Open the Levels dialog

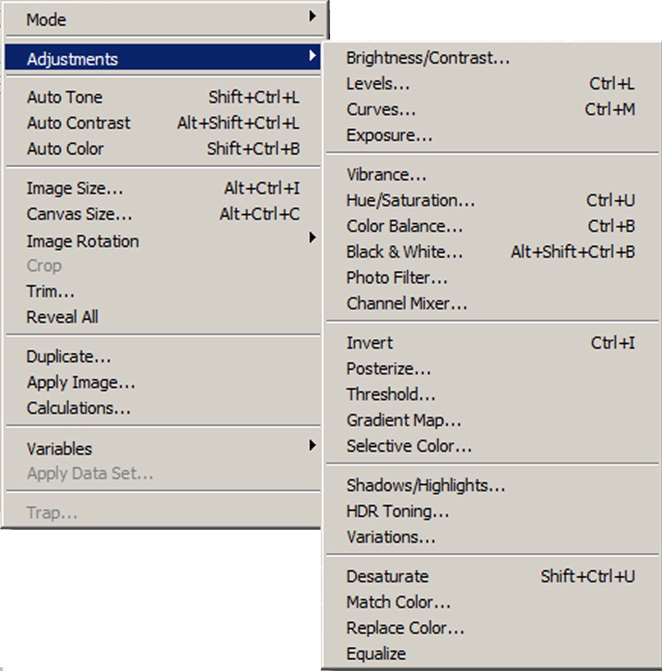click(378, 84)
